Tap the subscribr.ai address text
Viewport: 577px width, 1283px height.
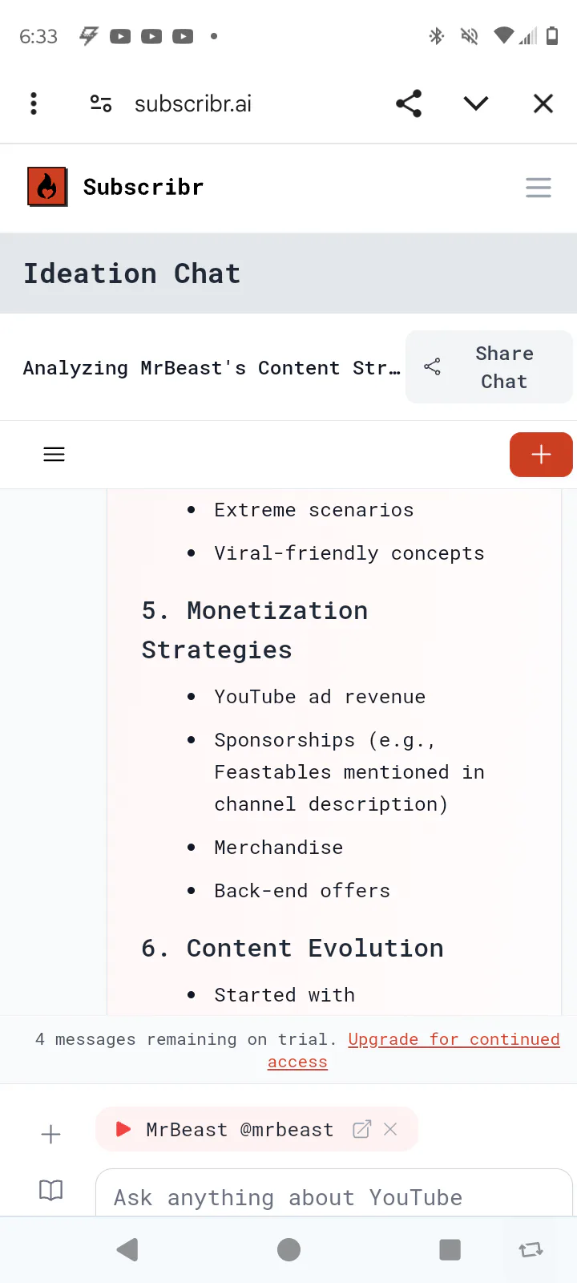click(193, 103)
